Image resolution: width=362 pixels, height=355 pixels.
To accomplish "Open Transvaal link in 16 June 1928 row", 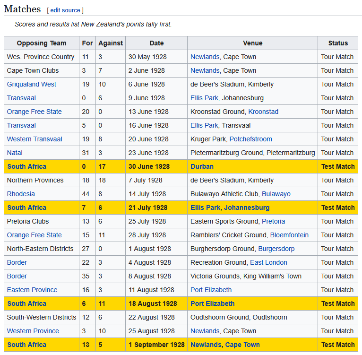I will 21,125.
